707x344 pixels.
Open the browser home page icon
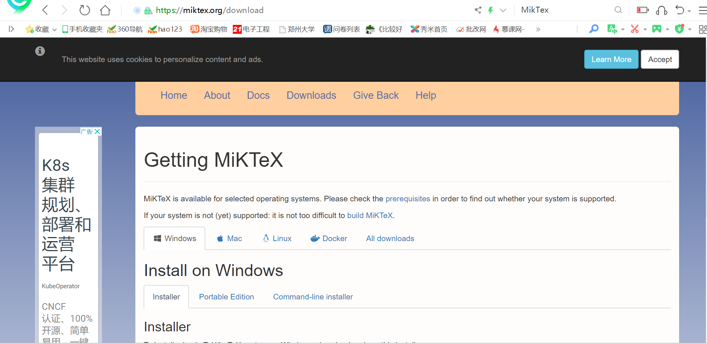click(x=105, y=10)
